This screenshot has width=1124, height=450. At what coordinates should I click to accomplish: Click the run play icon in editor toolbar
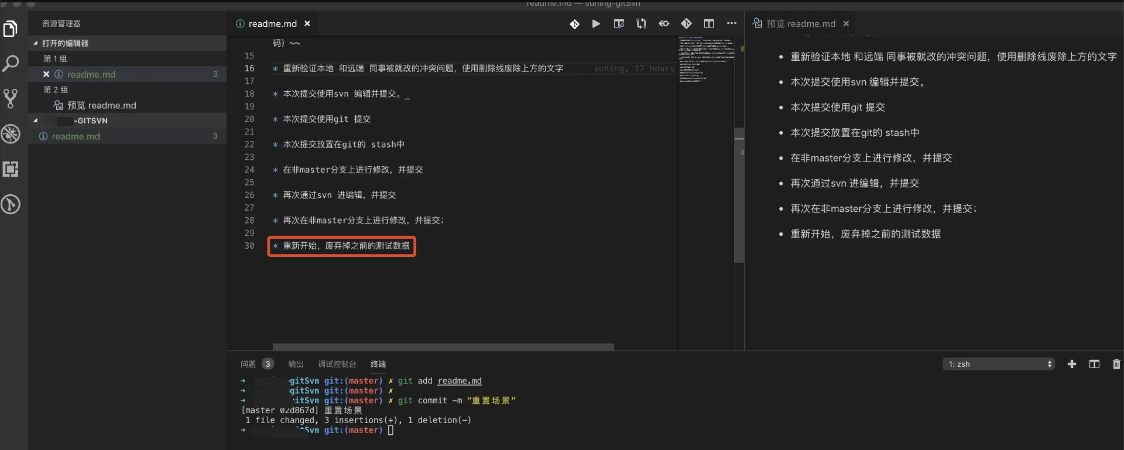[595, 23]
